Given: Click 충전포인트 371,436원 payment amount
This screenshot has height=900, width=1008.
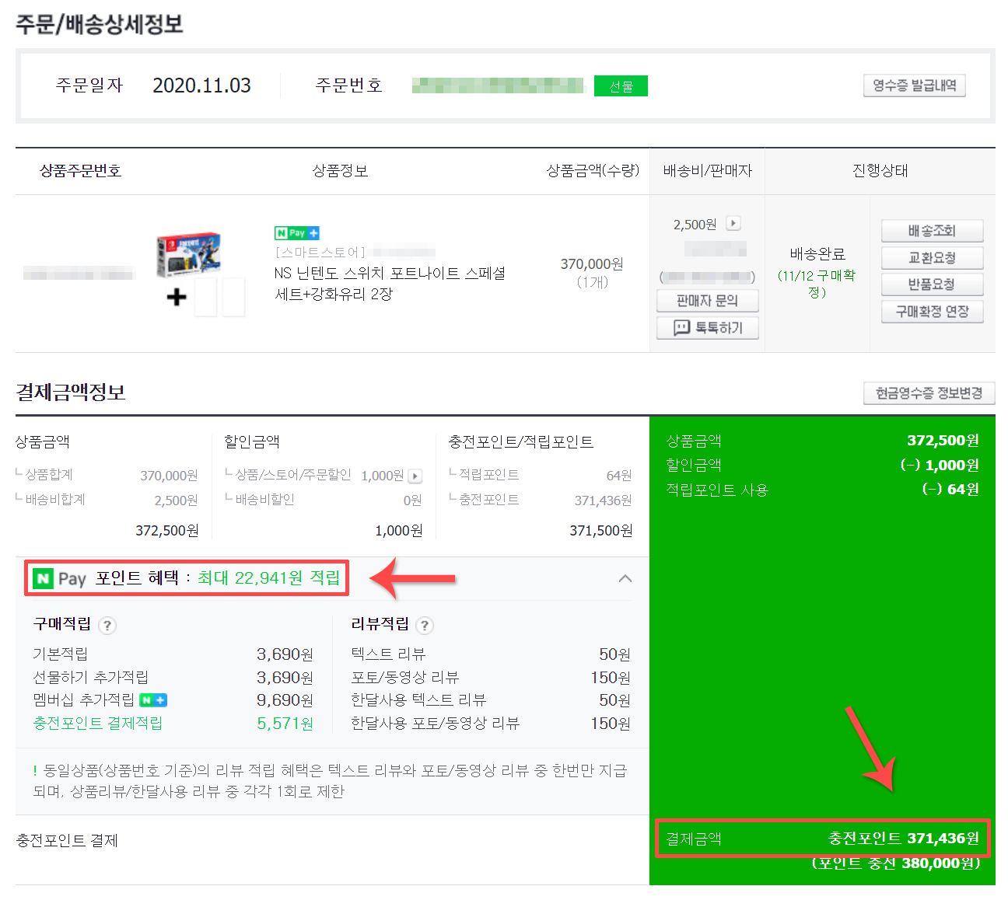Looking at the screenshot, I should (x=903, y=839).
